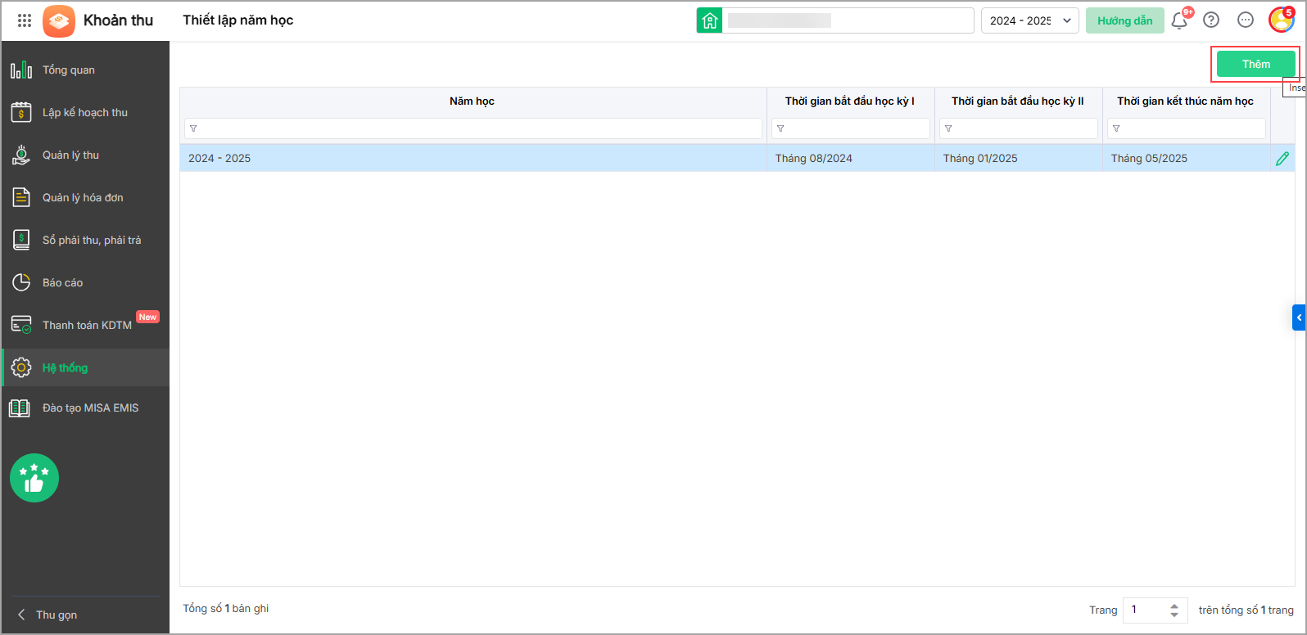
Task: Open the notifications bell icon
Action: [x=1179, y=20]
